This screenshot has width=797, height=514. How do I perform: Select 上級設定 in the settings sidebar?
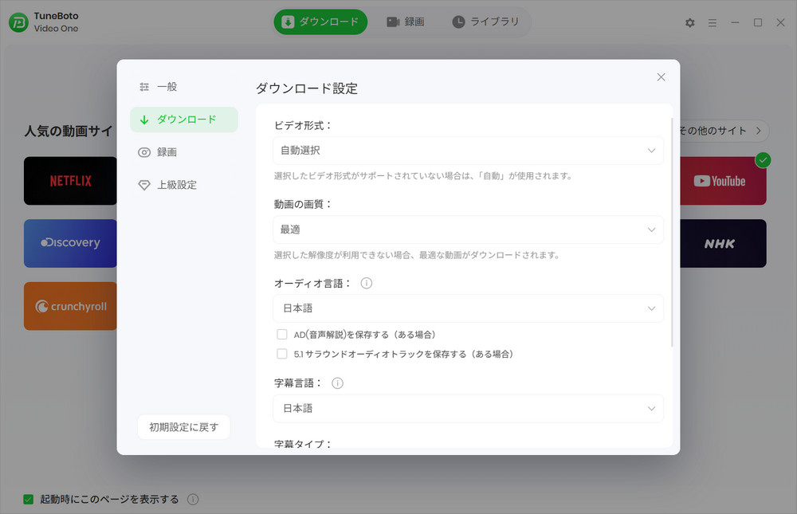(183, 185)
